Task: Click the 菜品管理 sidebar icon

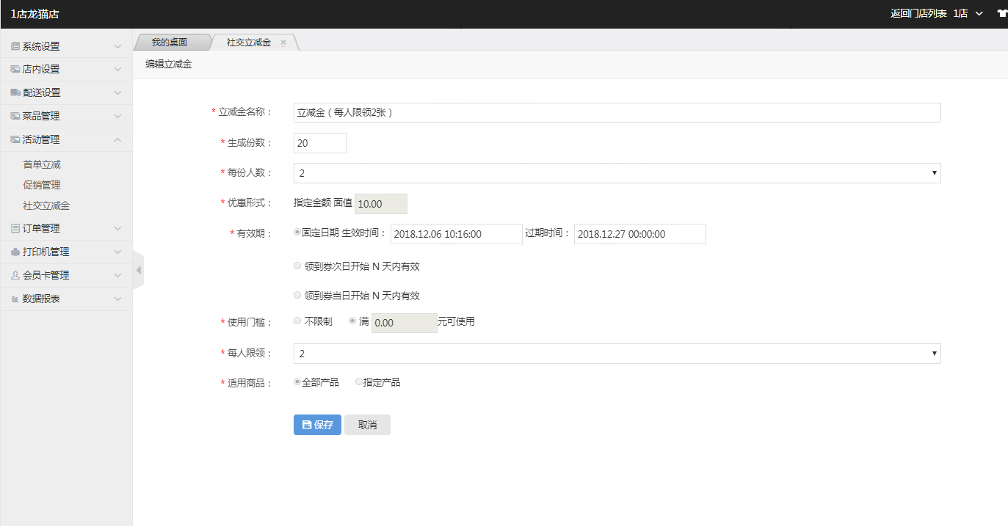Action: pyautogui.click(x=15, y=117)
